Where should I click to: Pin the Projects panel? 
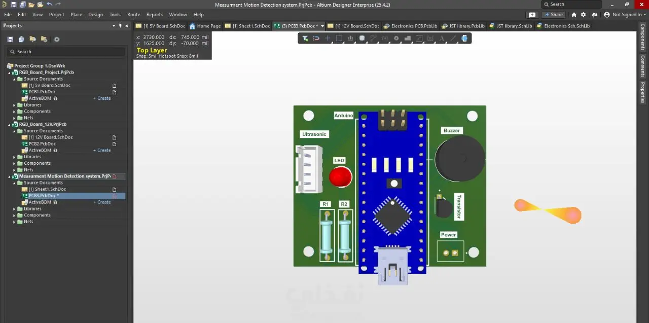[120, 25]
